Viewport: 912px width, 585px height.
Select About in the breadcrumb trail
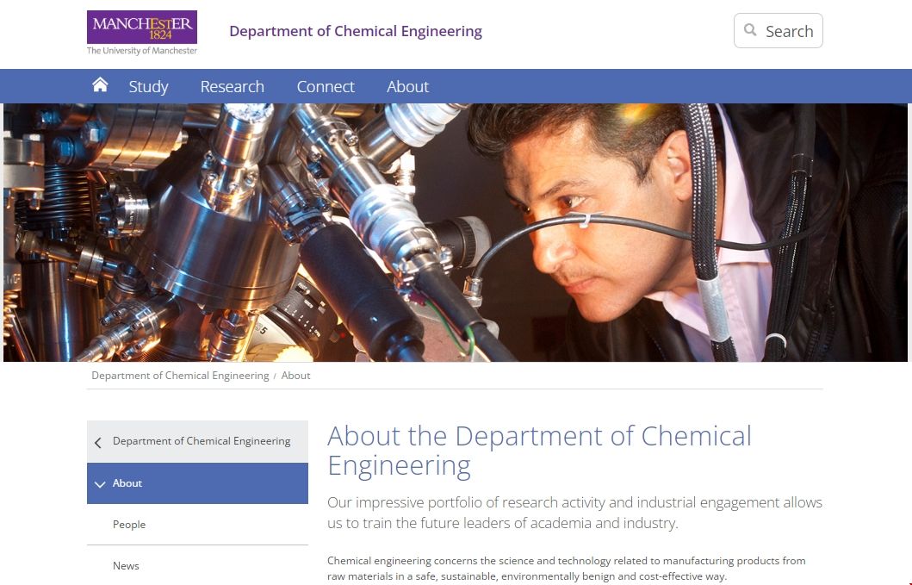pyautogui.click(x=295, y=375)
